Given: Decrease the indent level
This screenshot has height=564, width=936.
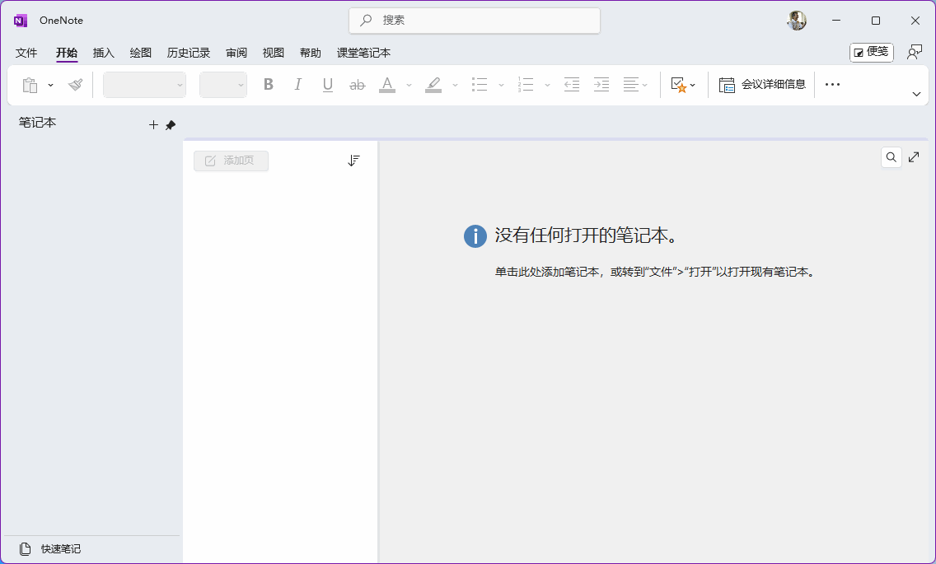Looking at the screenshot, I should pos(572,85).
